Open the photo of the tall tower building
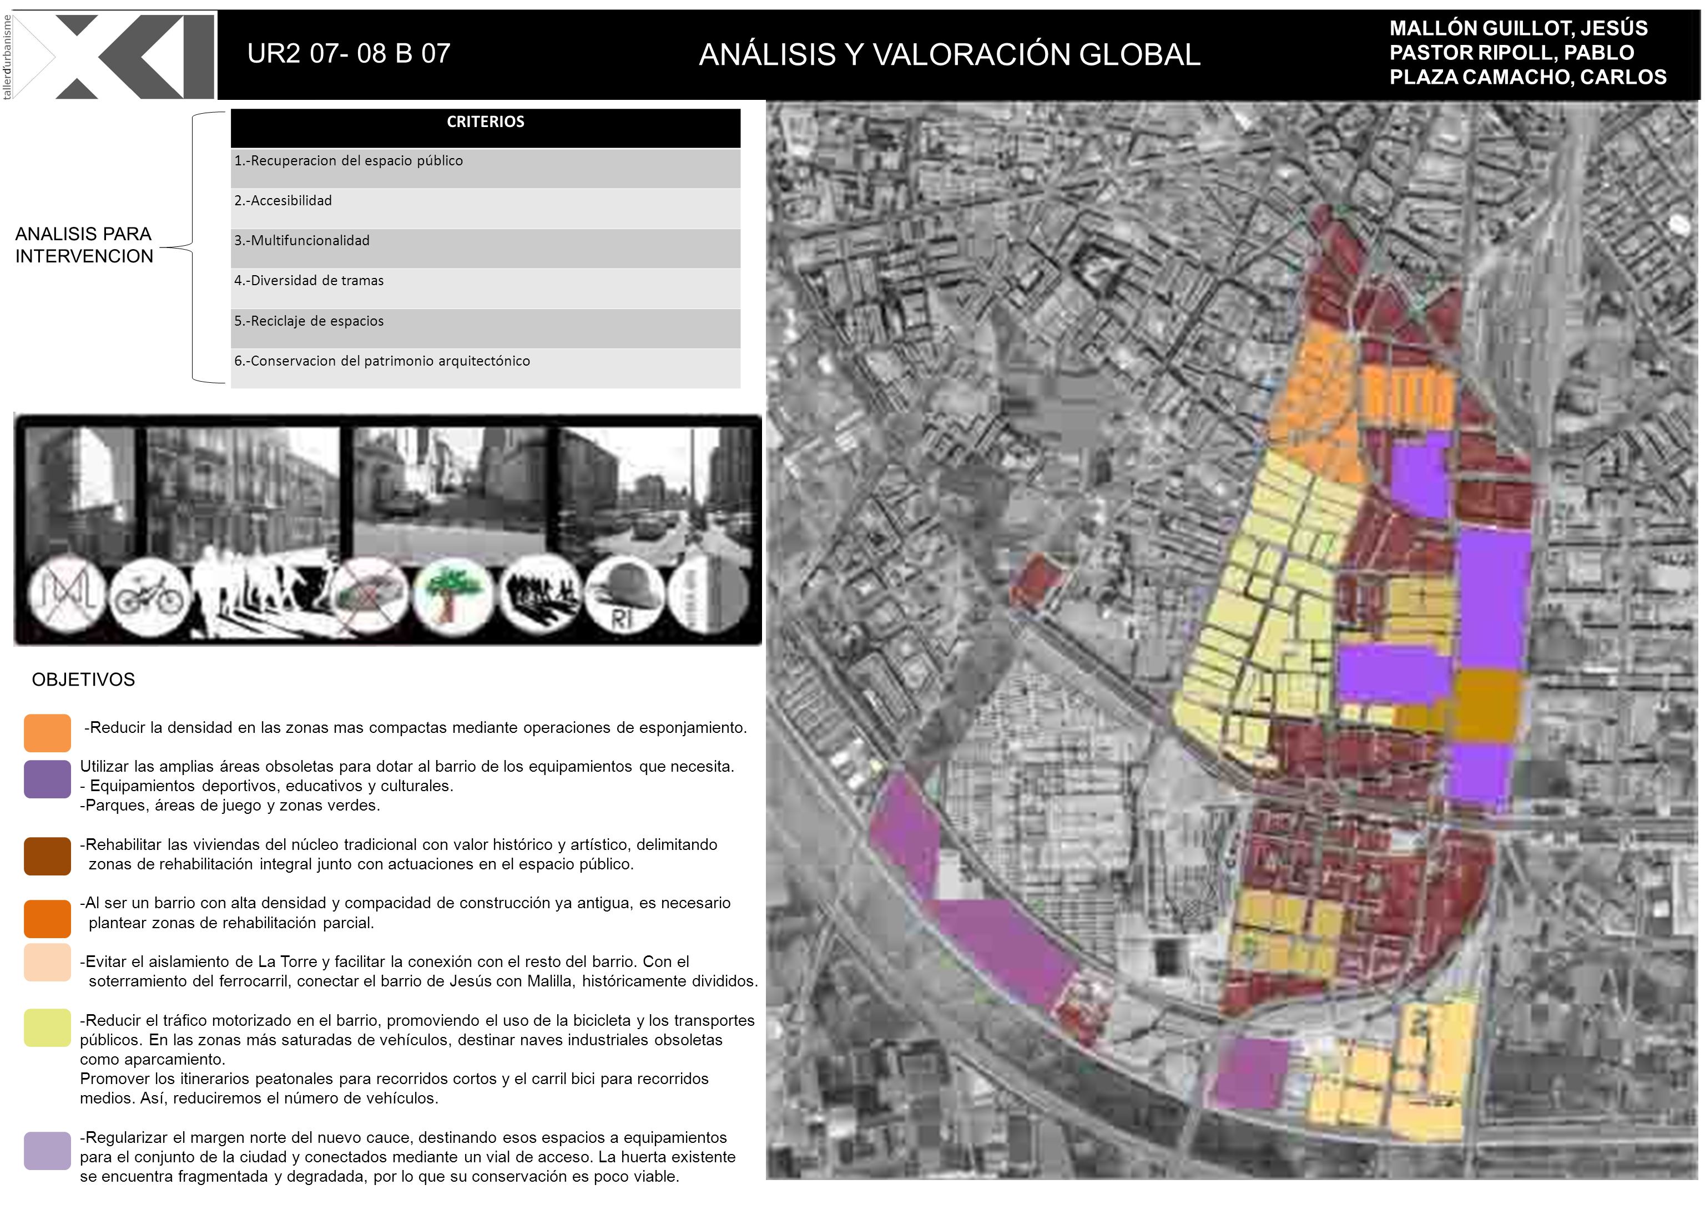The image size is (1705, 1205). [80, 496]
